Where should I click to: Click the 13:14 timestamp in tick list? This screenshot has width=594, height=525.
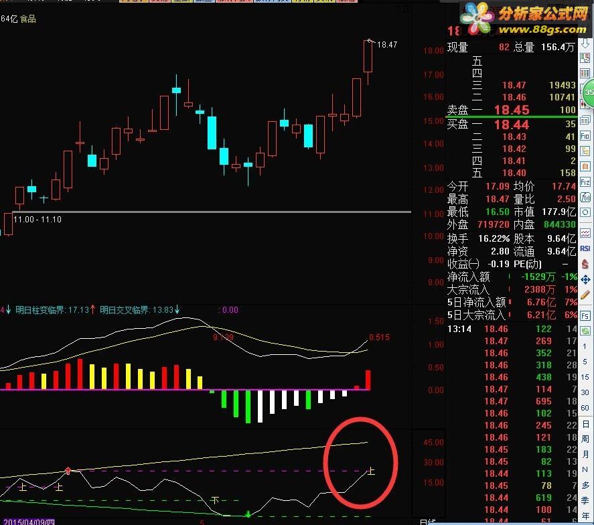[x=459, y=329]
